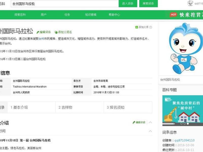Click the 快来抢 banner text
This screenshot has width=203, height=152.
point(191,15)
